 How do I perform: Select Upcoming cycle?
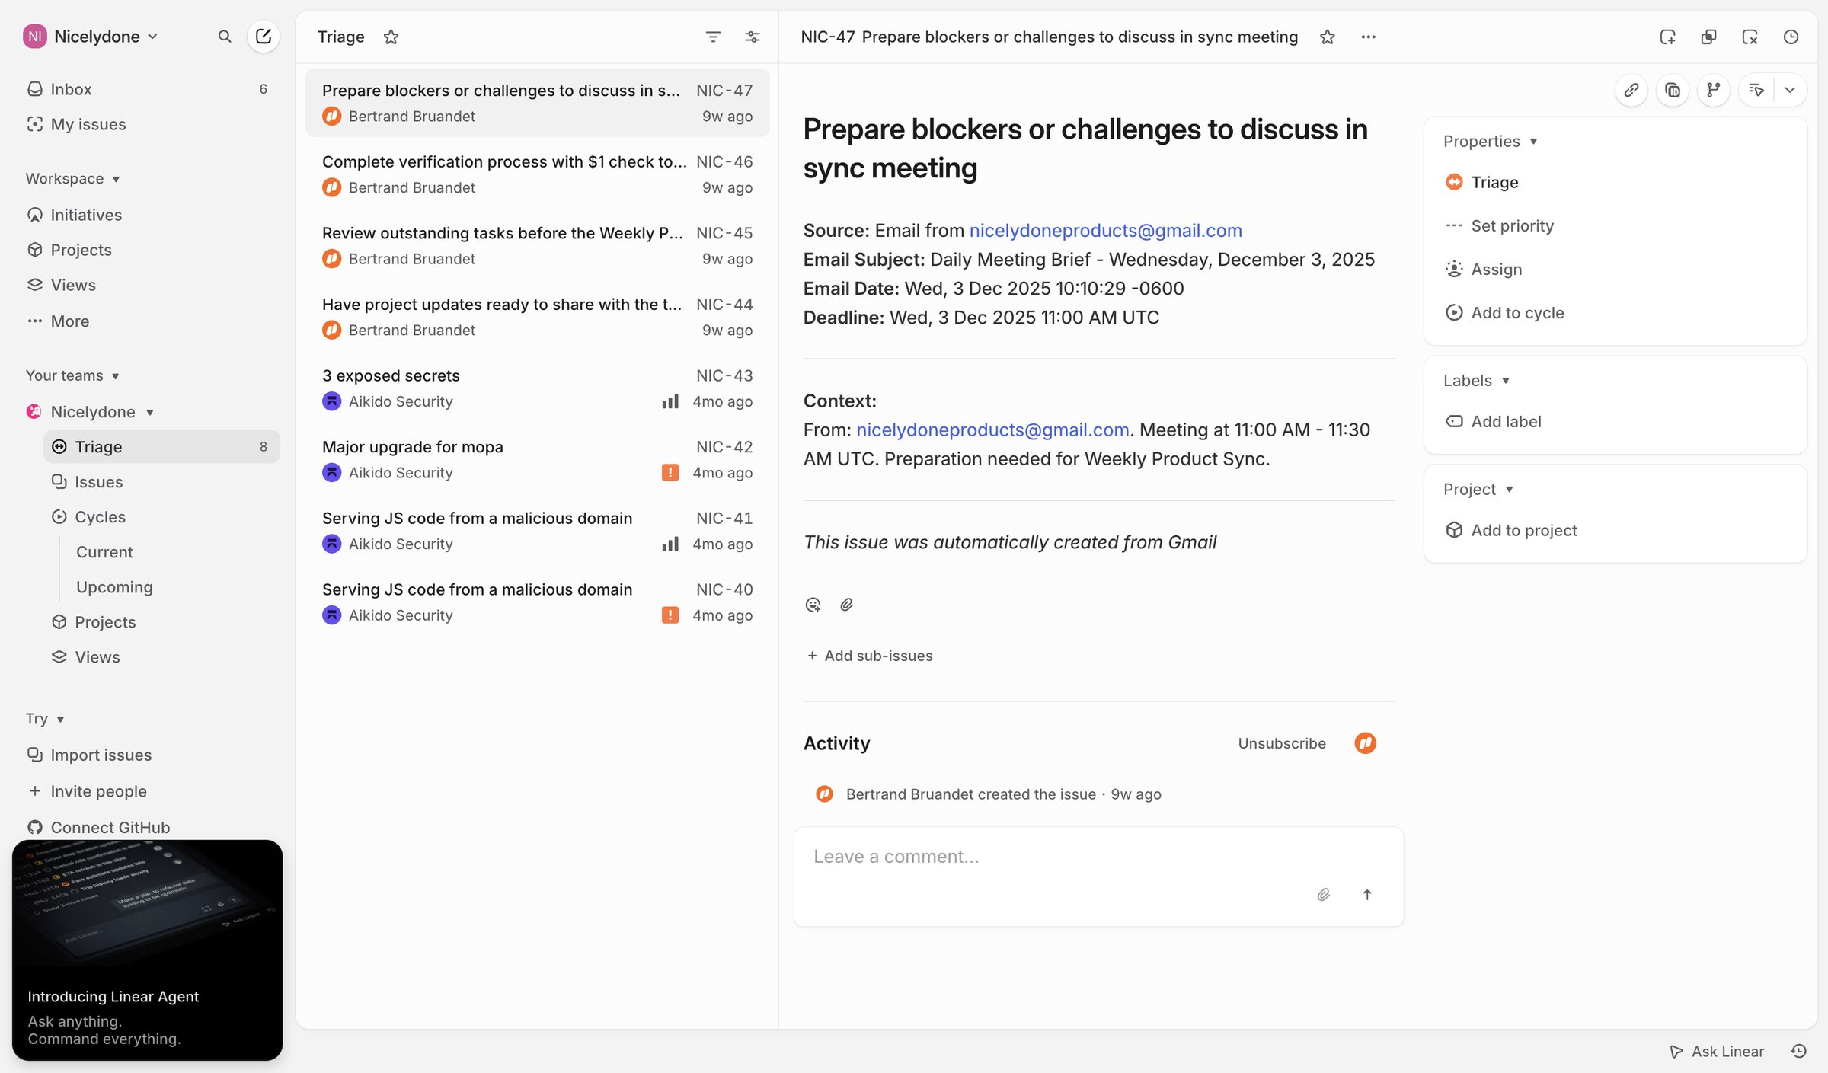(x=114, y=587)
